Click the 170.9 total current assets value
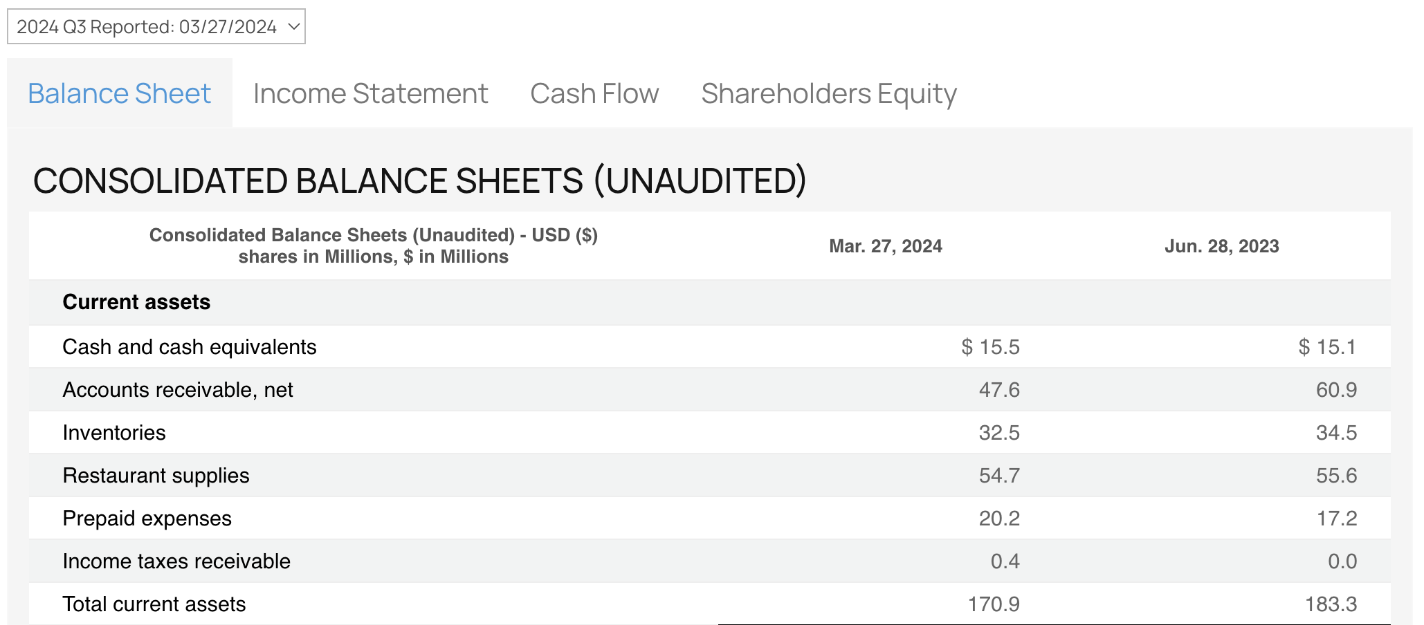 point(993,604)
